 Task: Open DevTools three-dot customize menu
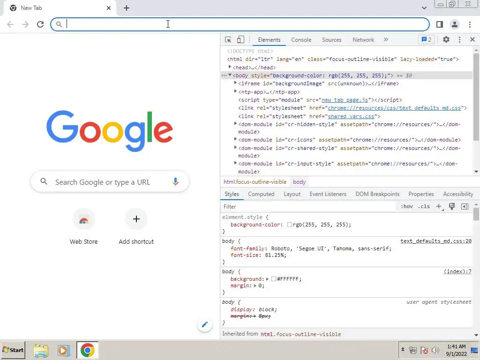tap(459, 39)
